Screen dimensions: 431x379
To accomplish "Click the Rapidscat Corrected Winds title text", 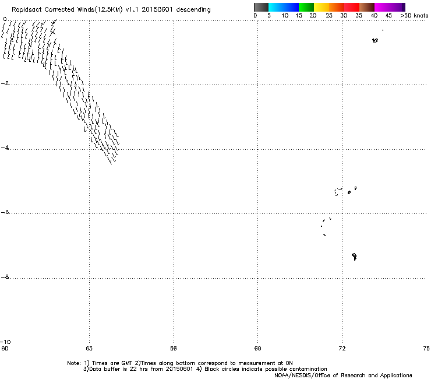I will coord(111,10).
